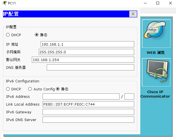Click the Link Local Address field

[x=88, y=104]
